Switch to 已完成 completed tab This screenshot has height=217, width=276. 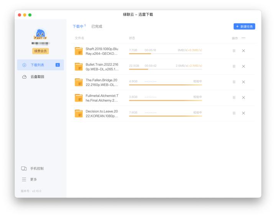[97, 26]
